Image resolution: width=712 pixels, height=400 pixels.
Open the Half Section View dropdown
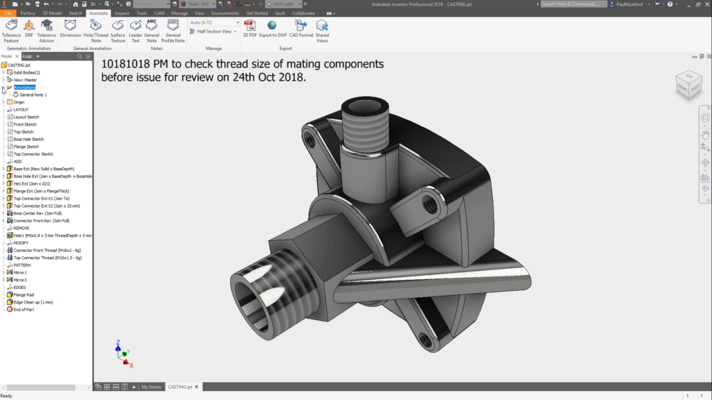tap(214, 31)
